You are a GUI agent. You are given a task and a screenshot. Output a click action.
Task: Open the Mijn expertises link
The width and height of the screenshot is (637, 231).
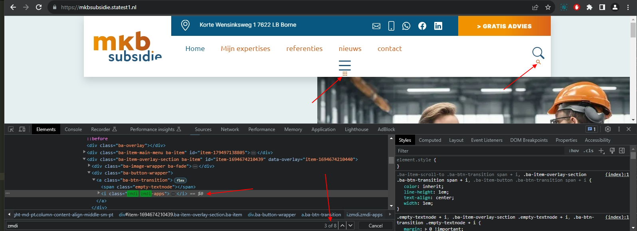coord(245,49)
